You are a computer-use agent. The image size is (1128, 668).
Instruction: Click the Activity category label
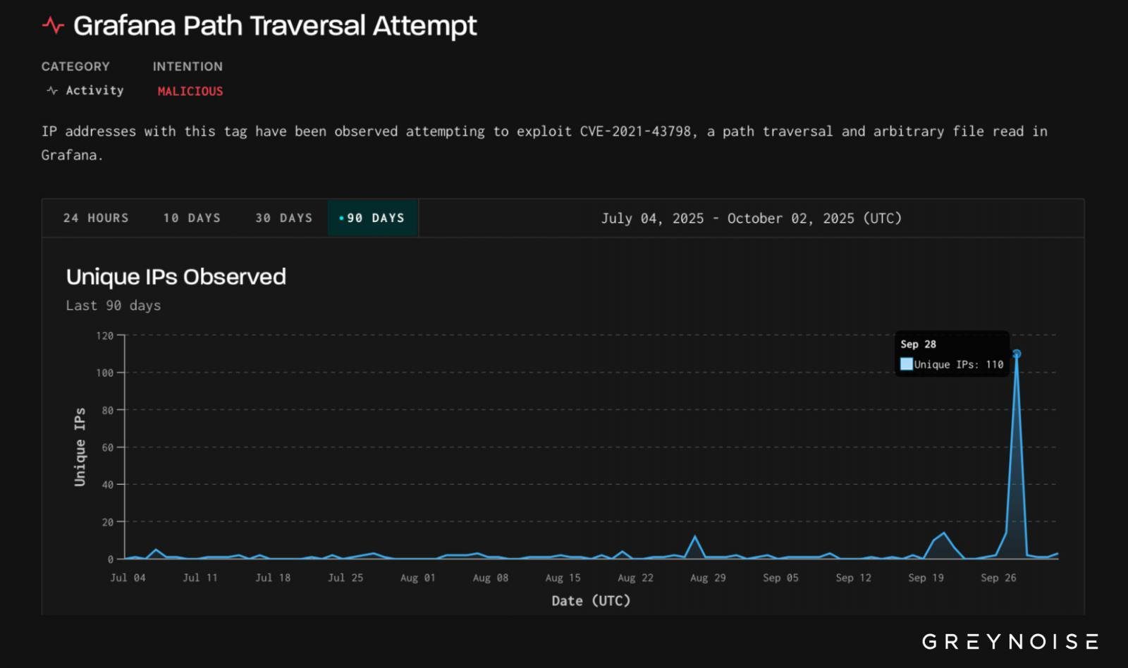pyautogui.click(x=94, y=90)
